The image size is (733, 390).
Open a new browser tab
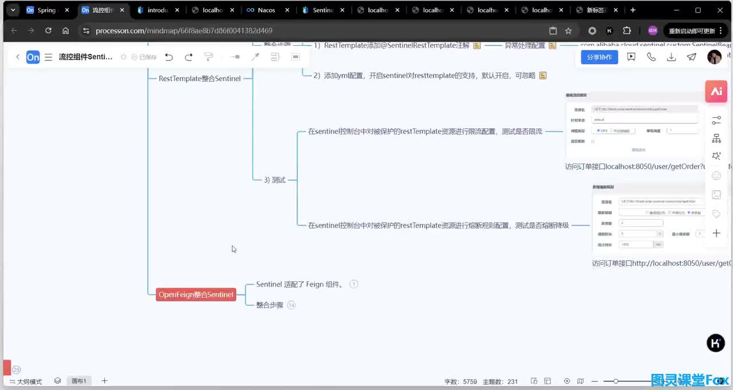click(x=633, y=10)
